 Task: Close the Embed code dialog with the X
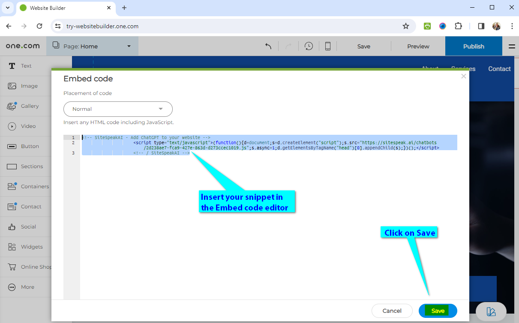coord(463,76)
